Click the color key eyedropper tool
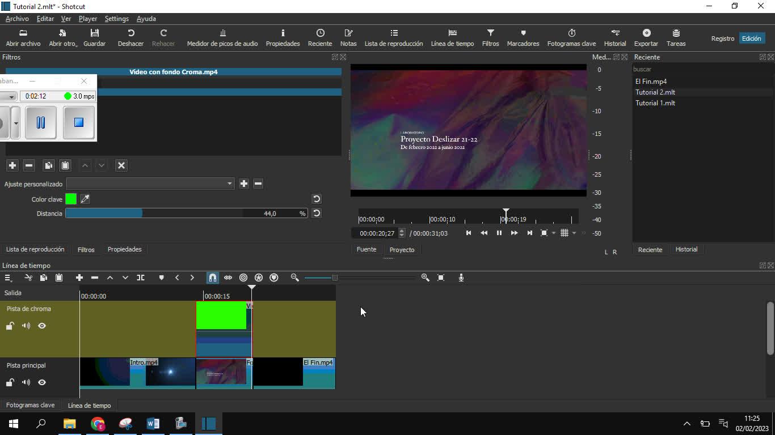 tap(85, 199)
